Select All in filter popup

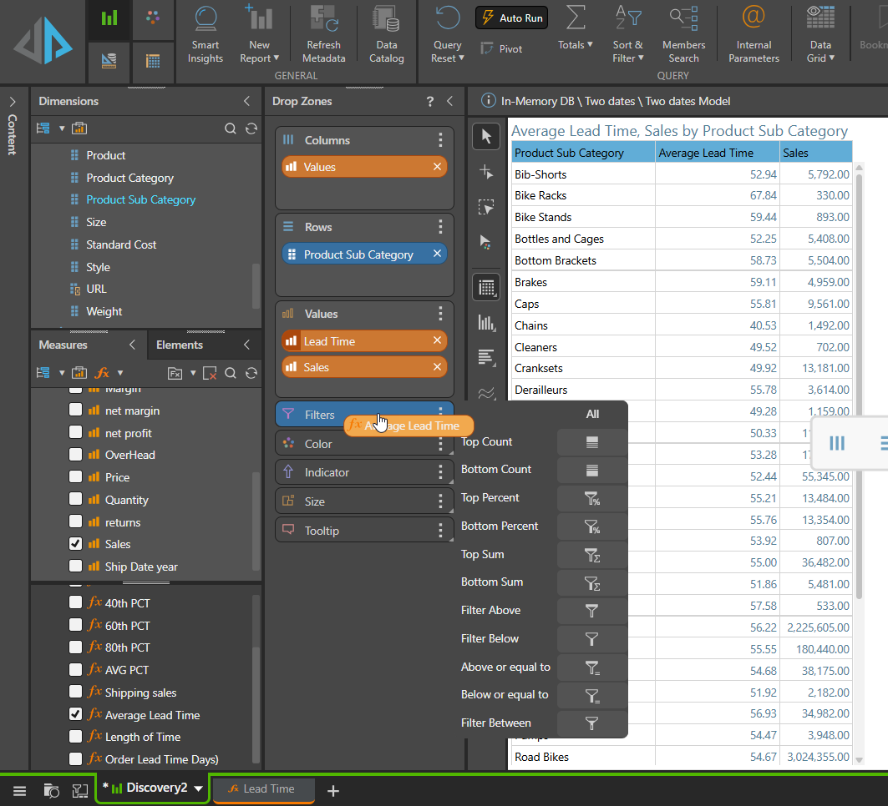pyautogui.click(x=592, y=414)
